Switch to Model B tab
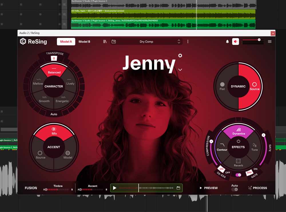Viewport: 286px width, 212px height. (x=84, y=42)
